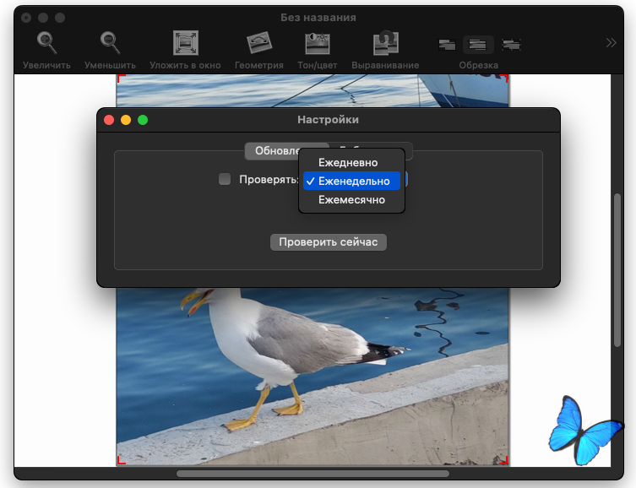Enable the Проверять checkbox

[225, 179]
